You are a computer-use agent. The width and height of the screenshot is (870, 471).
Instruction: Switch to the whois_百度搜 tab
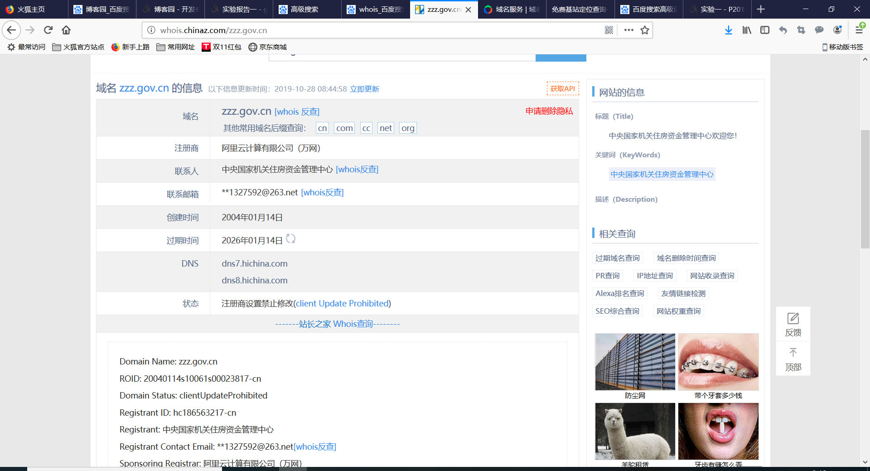(x=375, y=9)
